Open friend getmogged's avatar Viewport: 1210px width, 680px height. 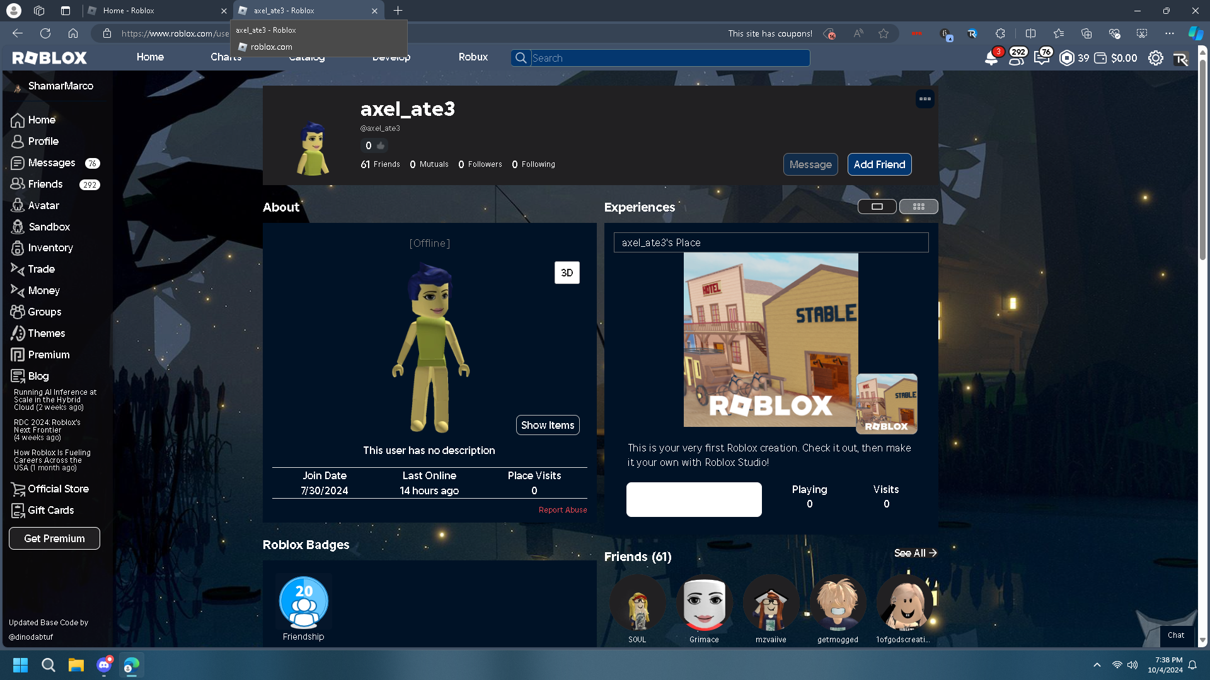click(x=838, y=603)
